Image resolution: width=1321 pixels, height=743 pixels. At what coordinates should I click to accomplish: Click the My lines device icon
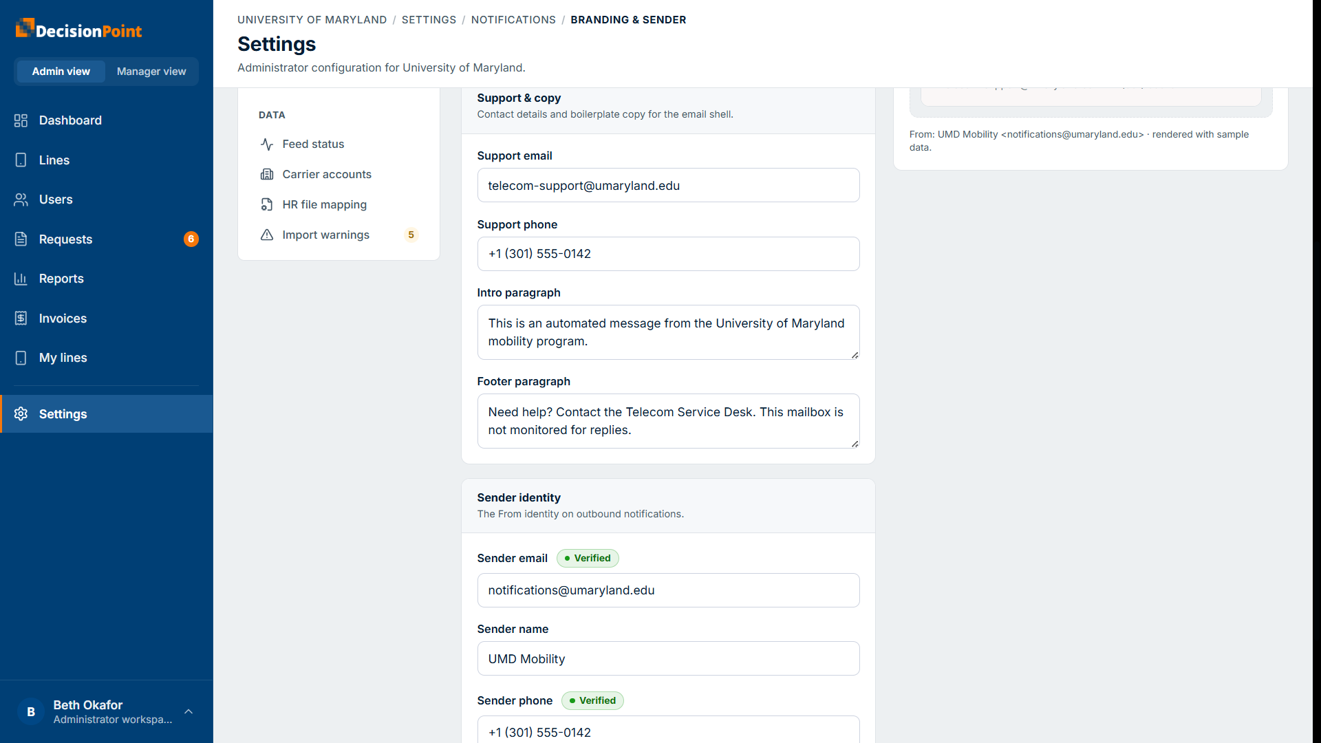click(21, 358)
